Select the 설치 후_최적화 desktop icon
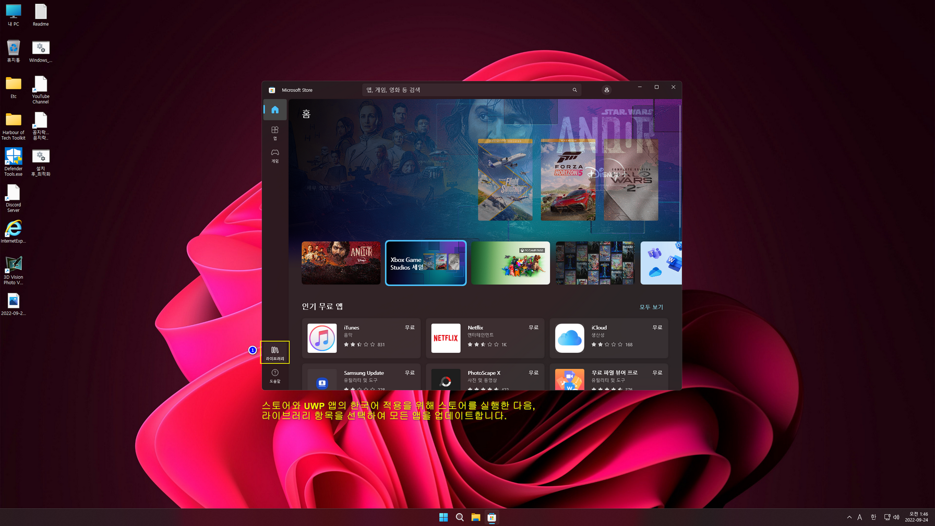The height and width of the screenshot is (526, 935). tap(41, 162)
